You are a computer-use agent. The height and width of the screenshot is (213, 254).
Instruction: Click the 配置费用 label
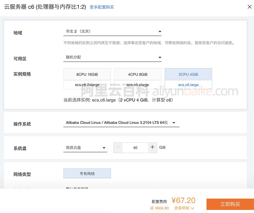[159, 202]
